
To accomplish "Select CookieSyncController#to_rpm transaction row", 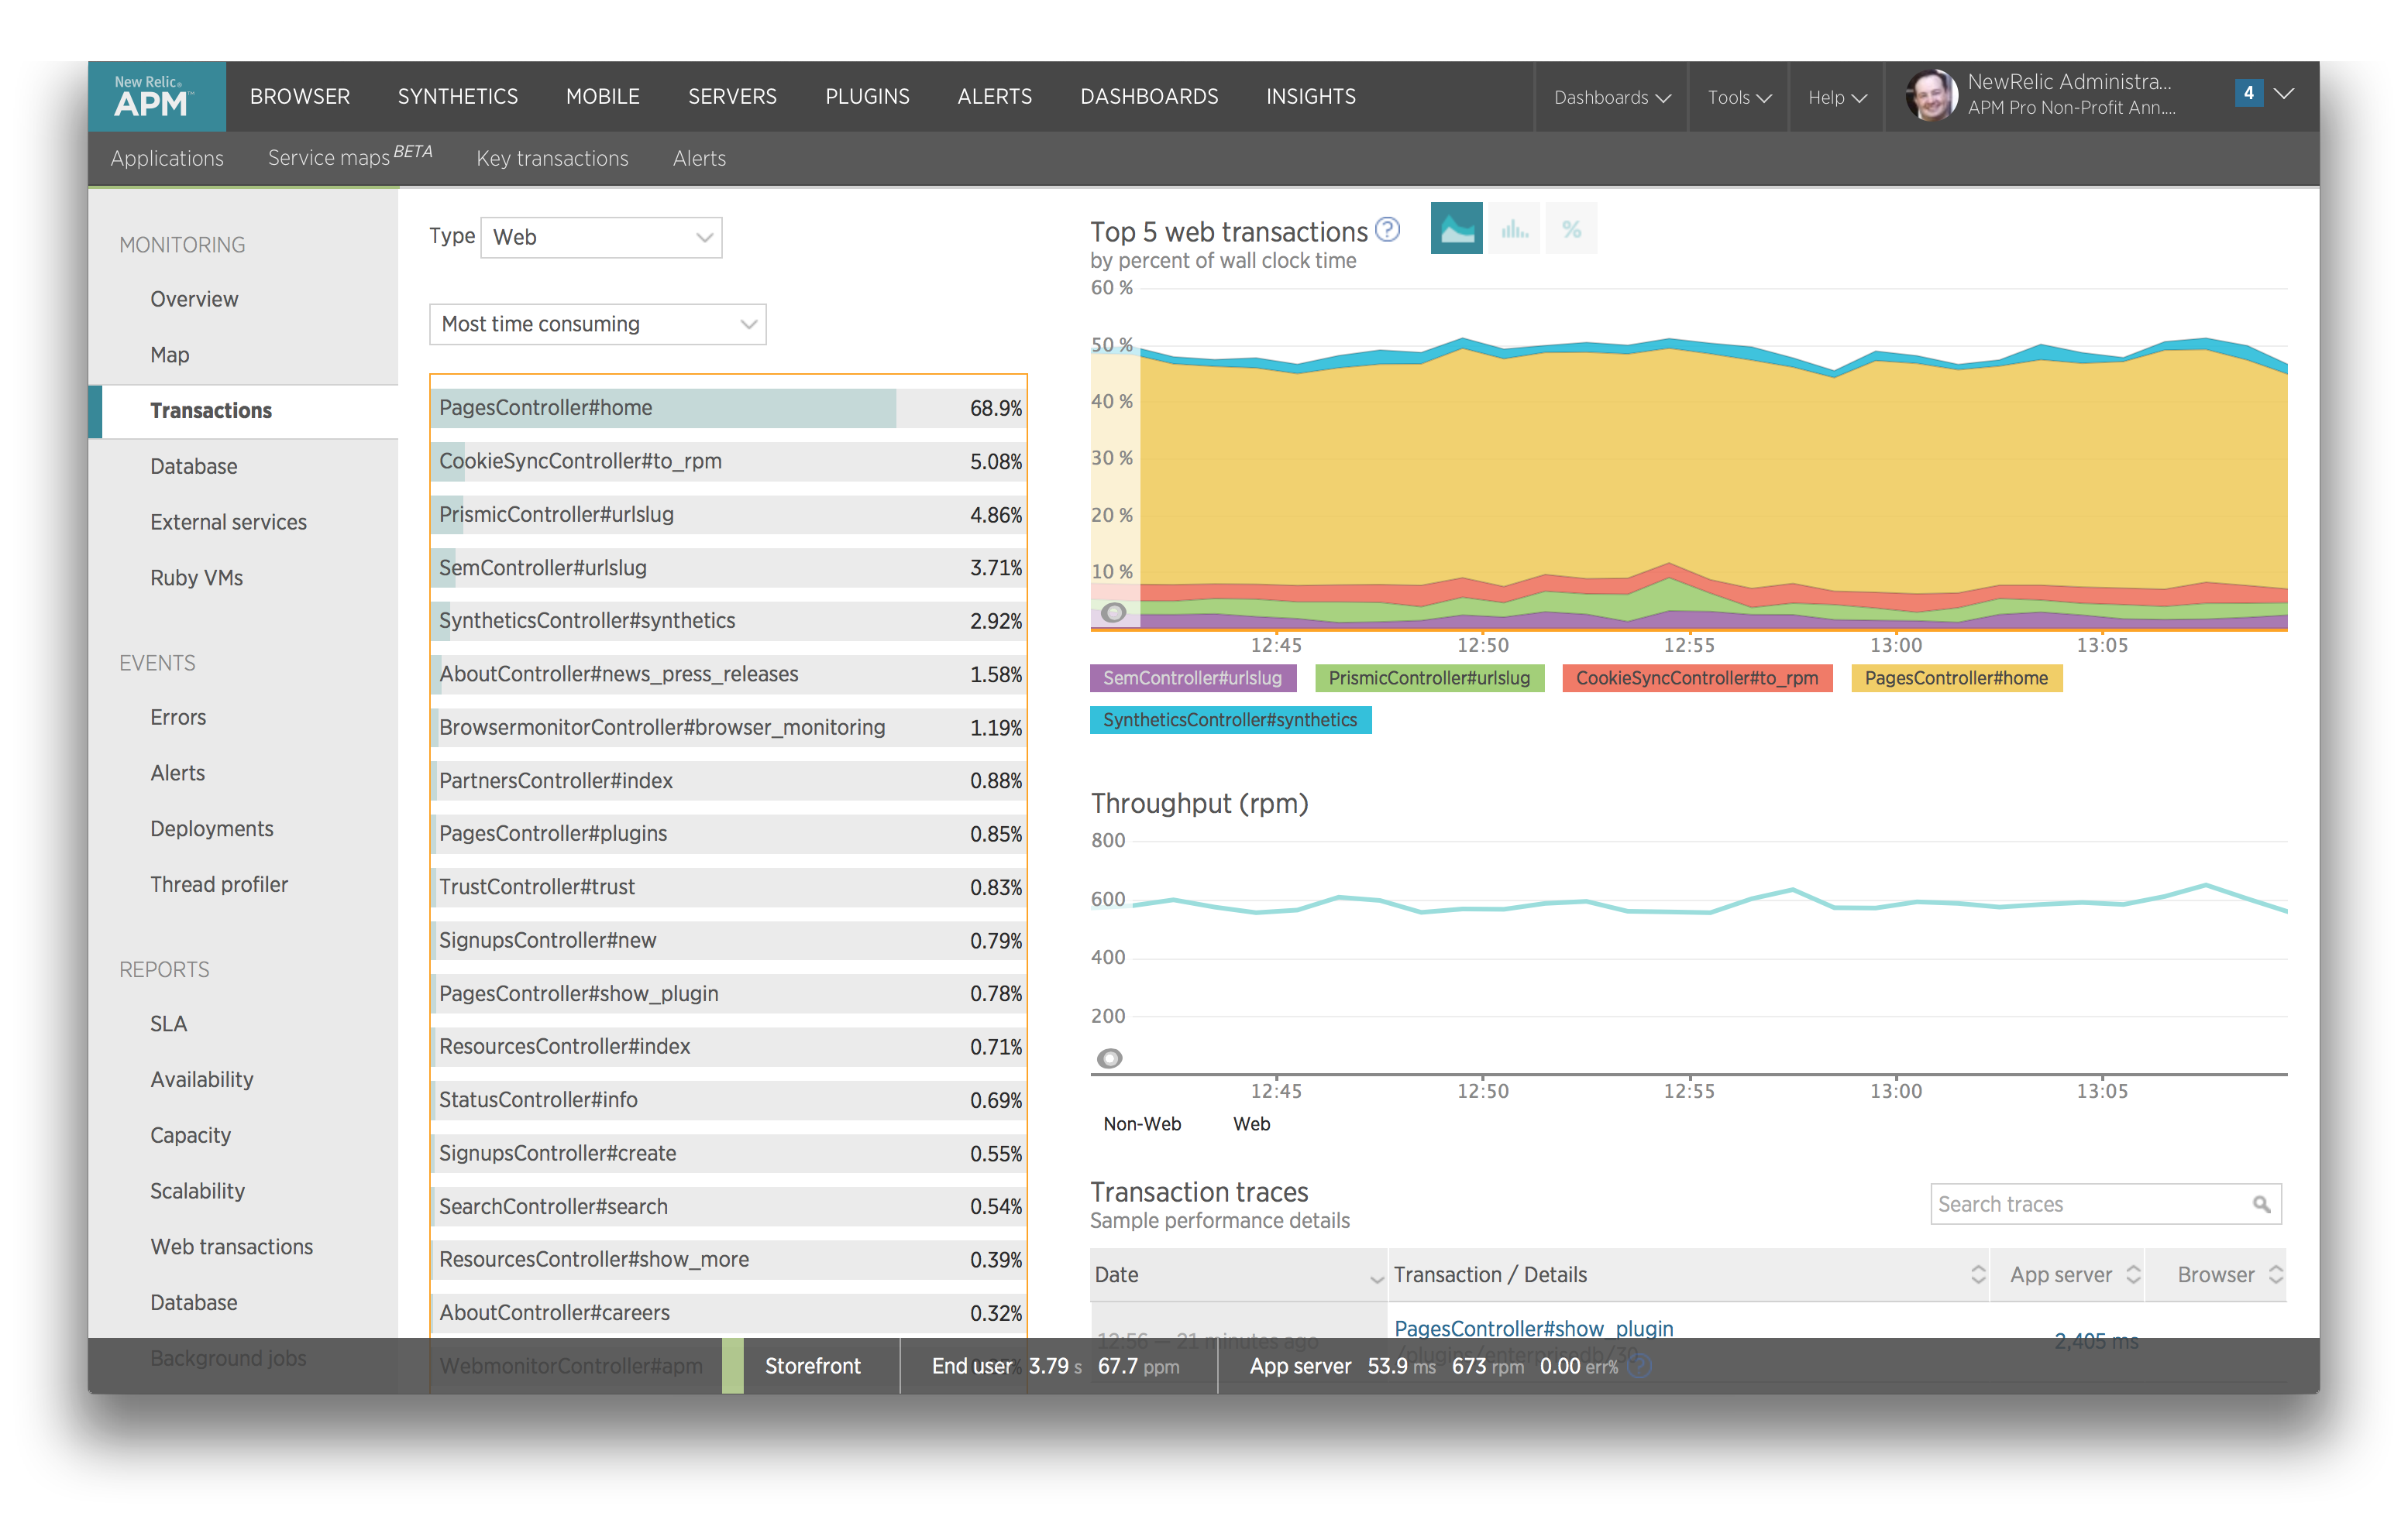I will (728, 461).
